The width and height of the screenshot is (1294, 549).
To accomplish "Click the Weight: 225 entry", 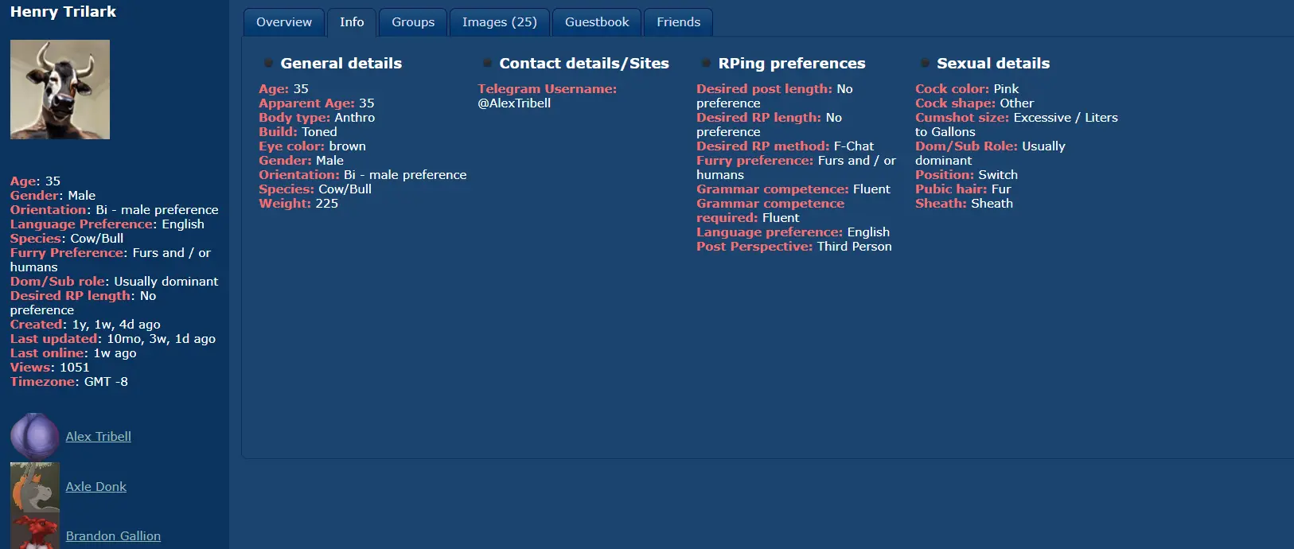I will (298, 204).
